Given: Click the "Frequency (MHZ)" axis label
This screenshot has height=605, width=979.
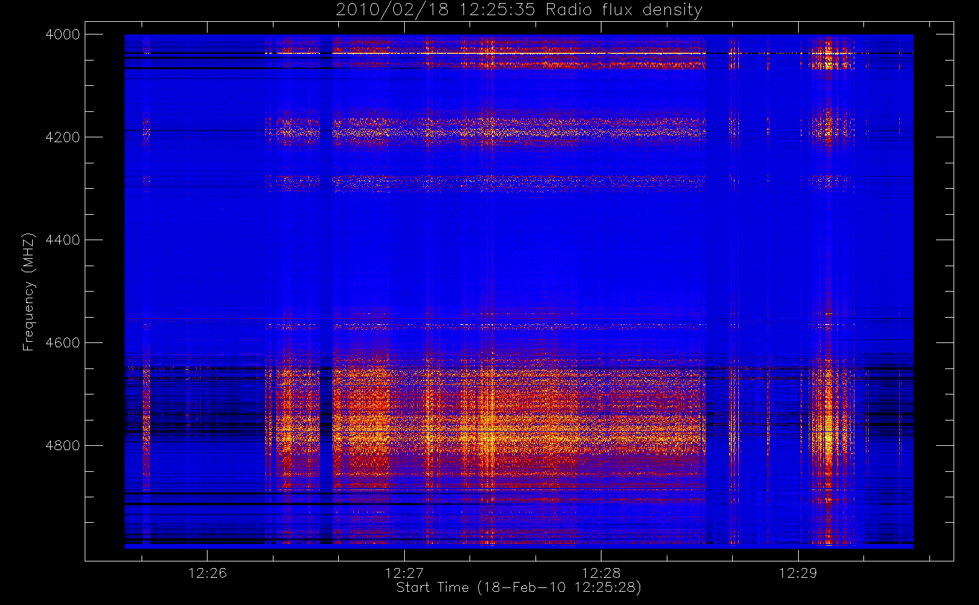Looking at the screenshot, I should coord(28,292).
